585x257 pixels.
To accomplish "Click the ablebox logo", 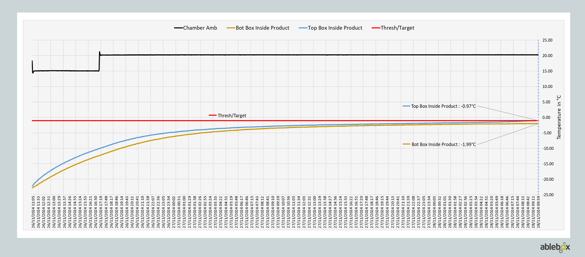I will coord(555,247).
